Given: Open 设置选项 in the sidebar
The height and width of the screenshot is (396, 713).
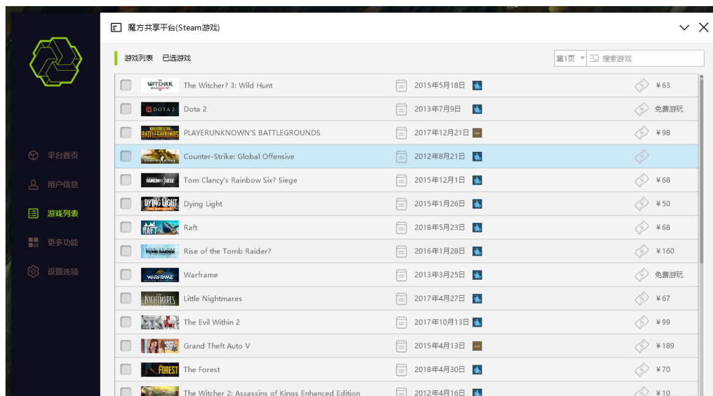Looking at the screenshot, I should (x=63, y=271).
